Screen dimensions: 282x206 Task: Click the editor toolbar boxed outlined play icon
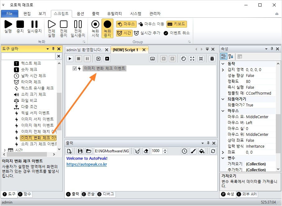click(x=98, y=59)
